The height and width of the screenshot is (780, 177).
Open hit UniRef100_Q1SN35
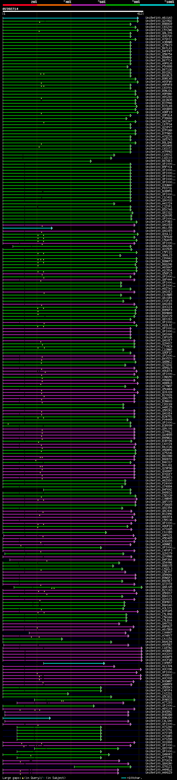point(159,100)
